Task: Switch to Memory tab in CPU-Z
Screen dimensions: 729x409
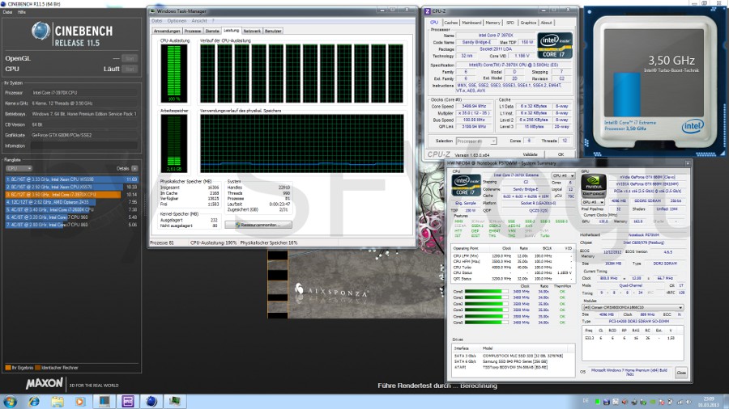Action: [x=492, y=23]
